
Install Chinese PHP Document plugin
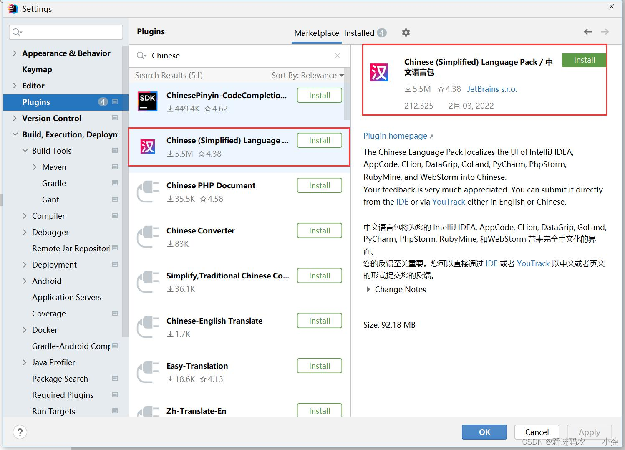pyautogui.click(x=320, y=185)
